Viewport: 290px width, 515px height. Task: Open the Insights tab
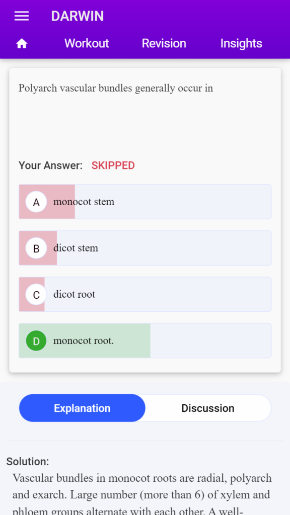(x=241, y=43)
